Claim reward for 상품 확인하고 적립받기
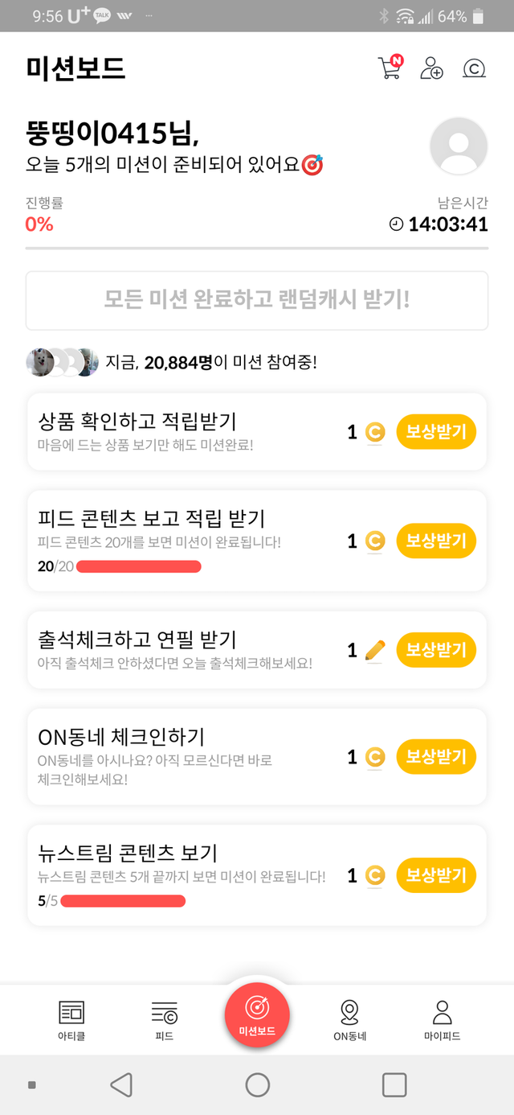 [x=436, y=433]
